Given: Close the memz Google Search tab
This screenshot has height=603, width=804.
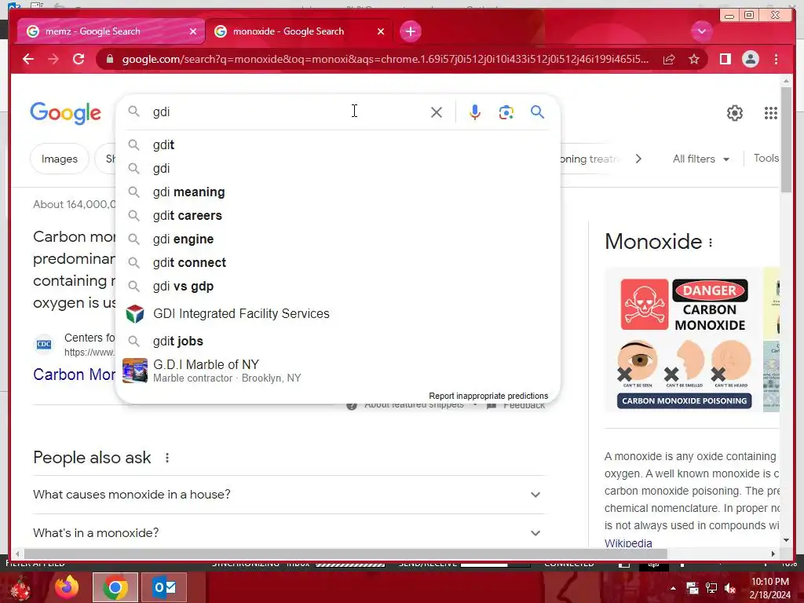Looking at the screenshot, I should coord(193,31).
